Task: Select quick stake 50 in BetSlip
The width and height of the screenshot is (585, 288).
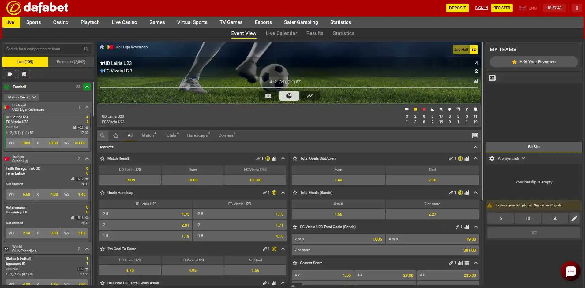Action: coord(555,218)
